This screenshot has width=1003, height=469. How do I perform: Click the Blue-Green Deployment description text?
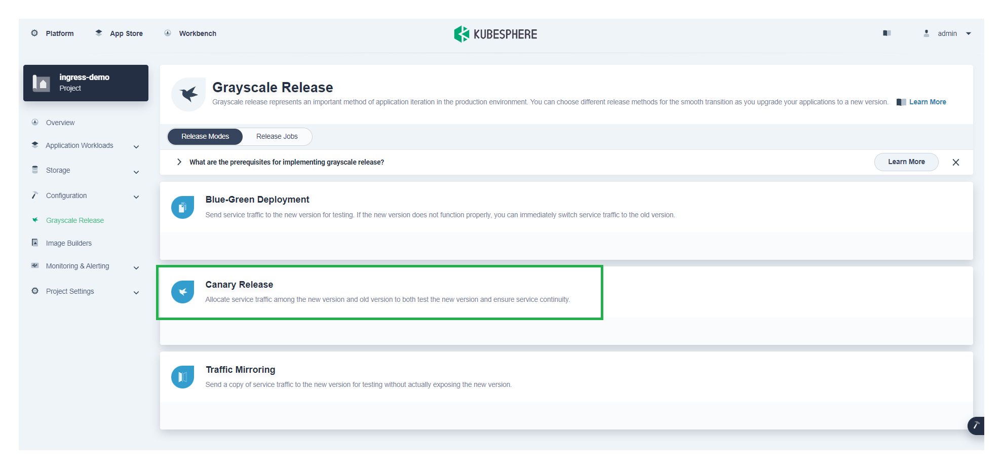[x=440, y=215]
